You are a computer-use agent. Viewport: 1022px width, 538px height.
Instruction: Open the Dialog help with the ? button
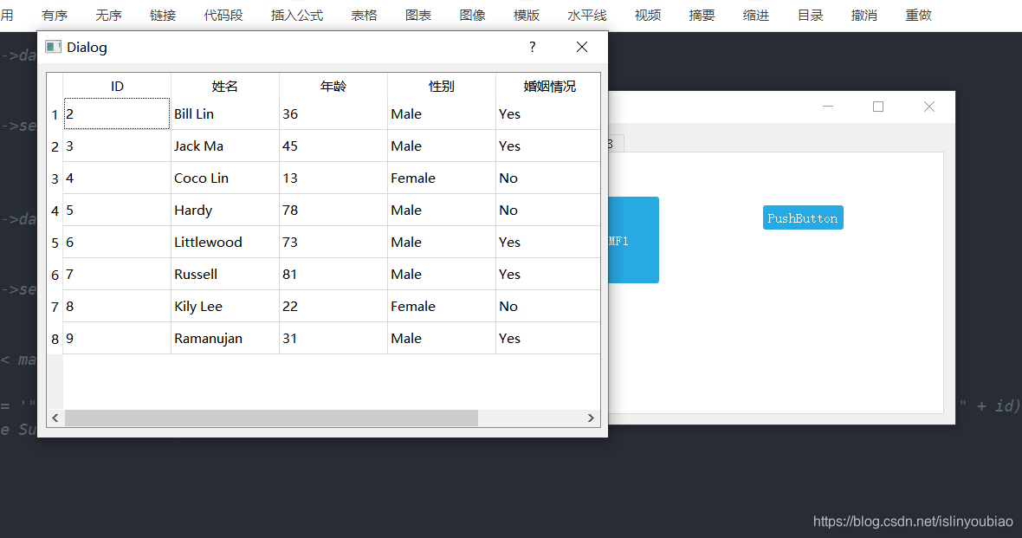pyautogui.click(x=532, y=47)
